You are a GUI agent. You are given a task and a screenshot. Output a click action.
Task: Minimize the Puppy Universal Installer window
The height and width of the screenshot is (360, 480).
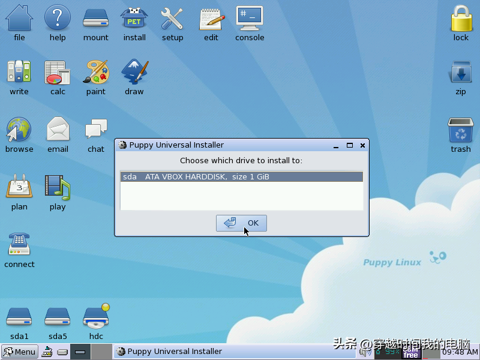click(x=336, y=146)
